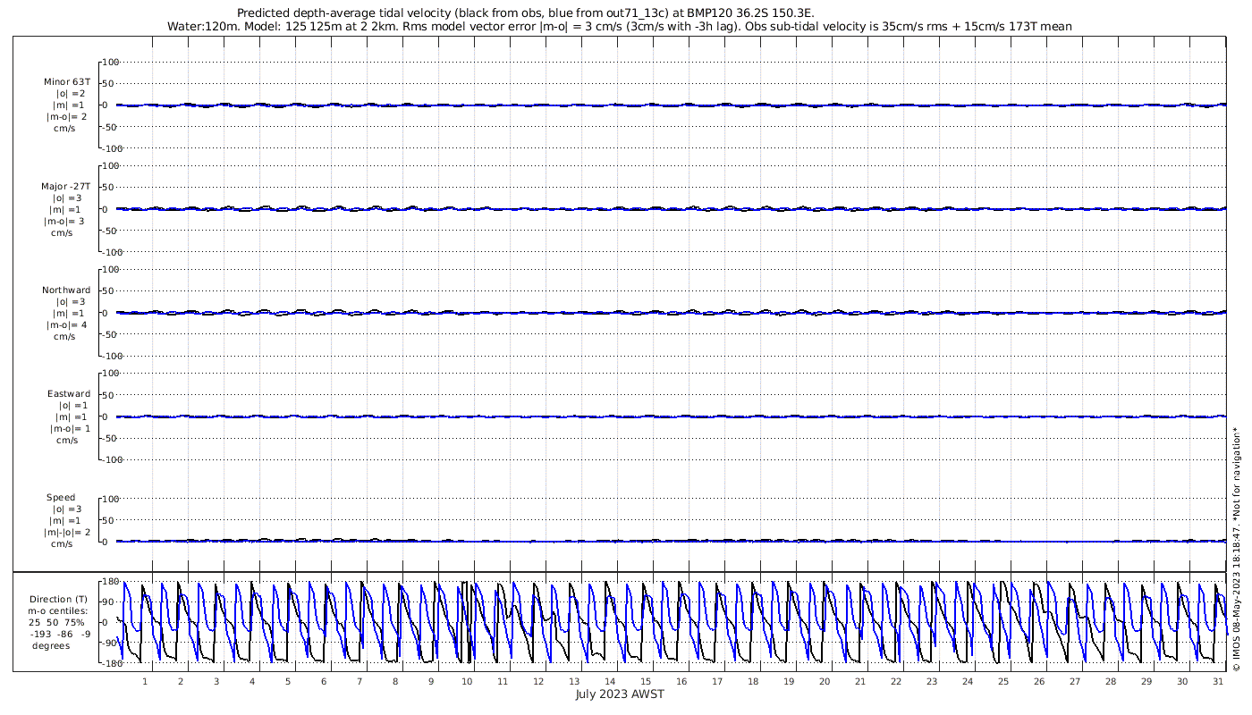1252x715 pixels.
Task: Select the "25 50 75%" centile header
Action: (56, 623)
